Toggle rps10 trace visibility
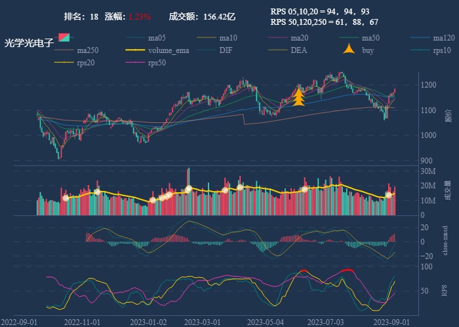The image size is (459, 327). click(443, 50)
